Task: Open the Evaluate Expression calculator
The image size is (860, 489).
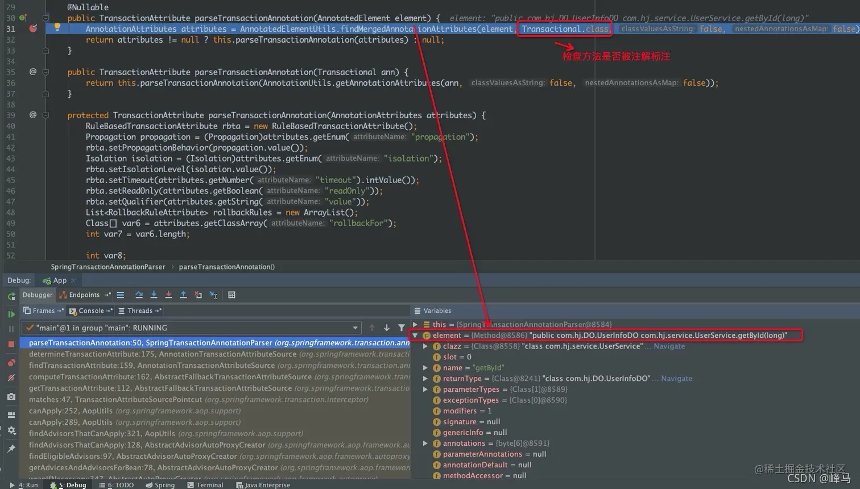Action: click(x=231, y=295)
